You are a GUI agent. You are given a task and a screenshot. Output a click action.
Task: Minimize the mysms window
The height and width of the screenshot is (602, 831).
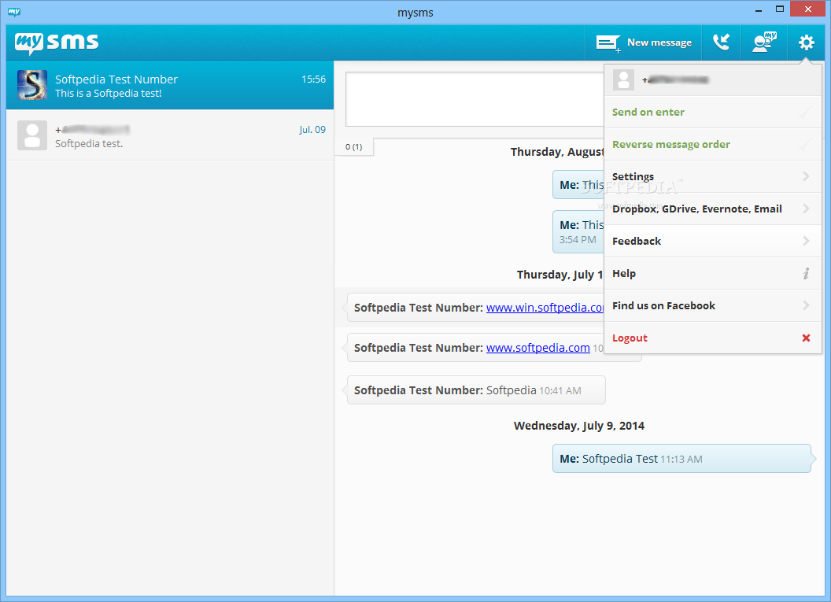[x=759, y=9]
